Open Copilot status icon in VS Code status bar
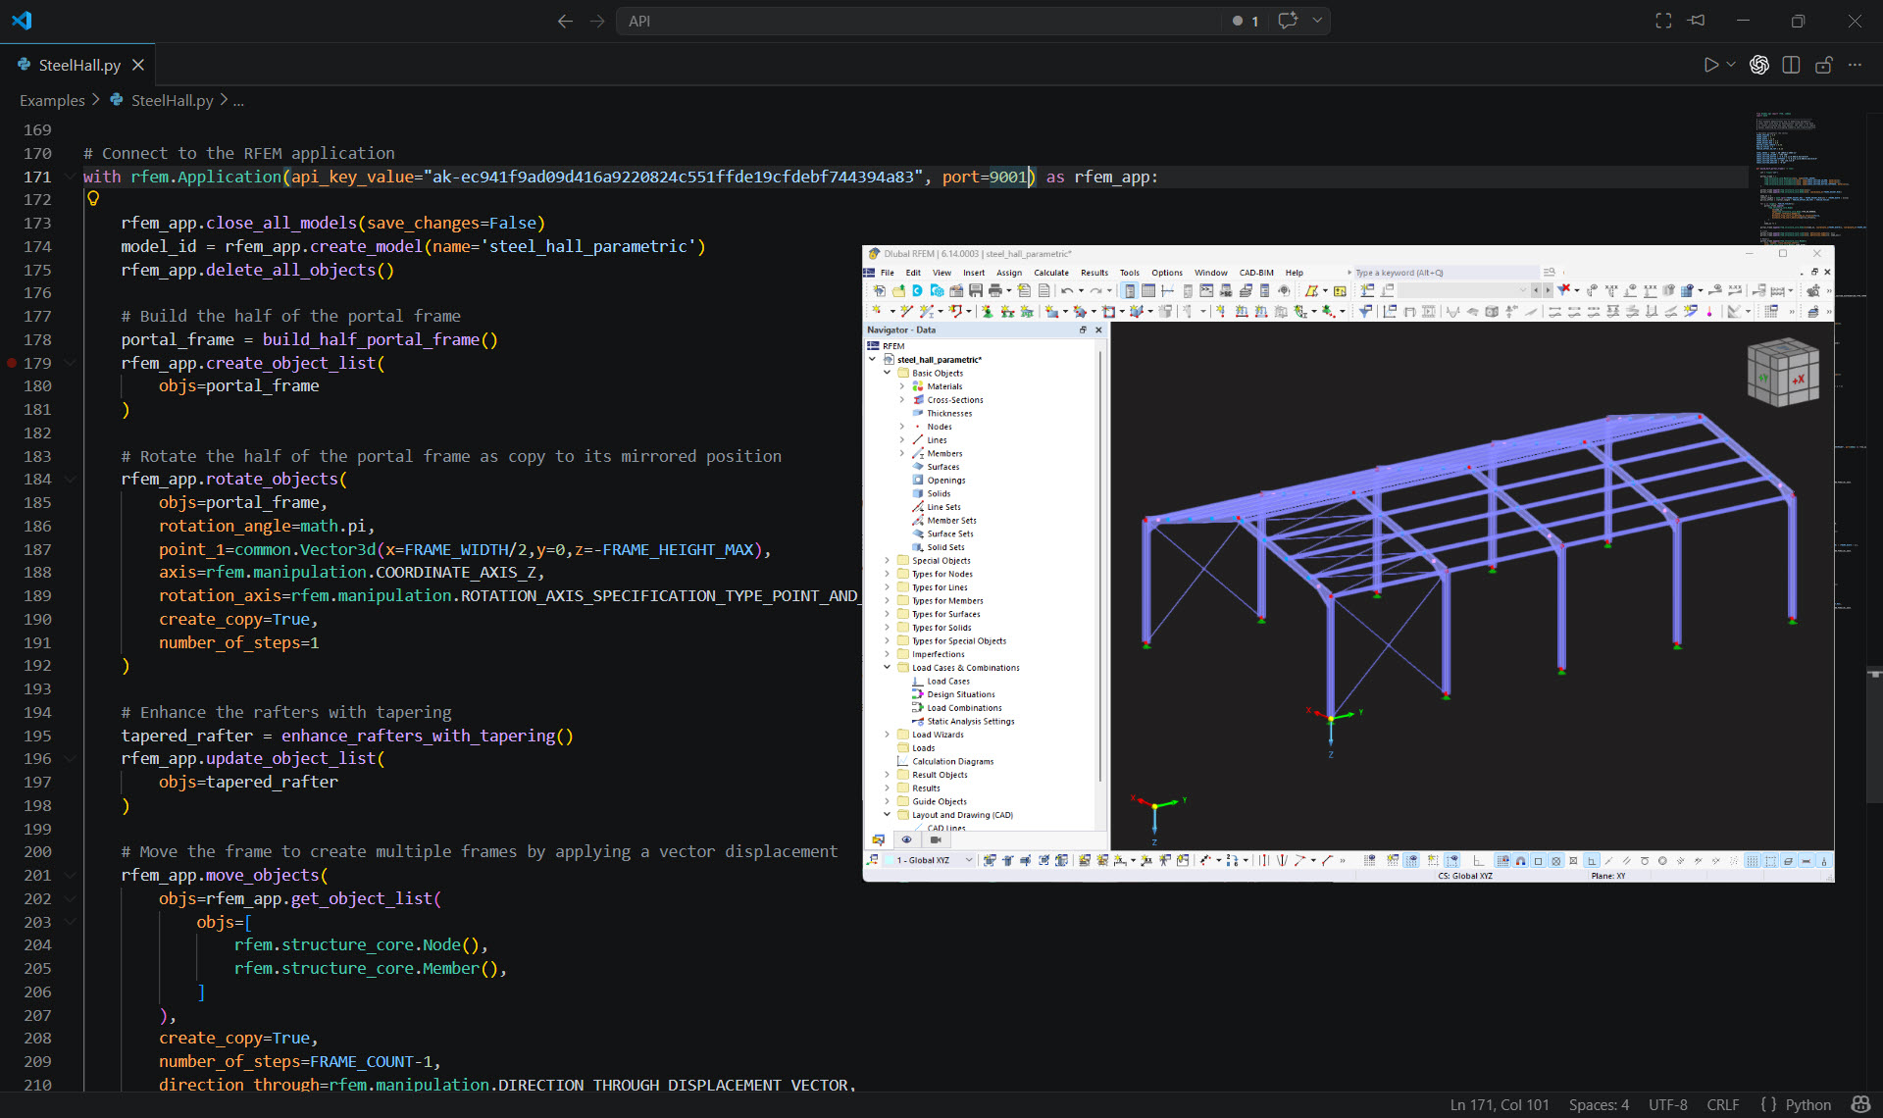 pyautogui.click(x=1859, y=1104)
